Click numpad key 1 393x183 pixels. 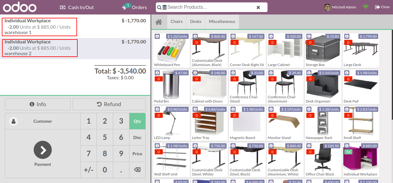coord(88,121)
